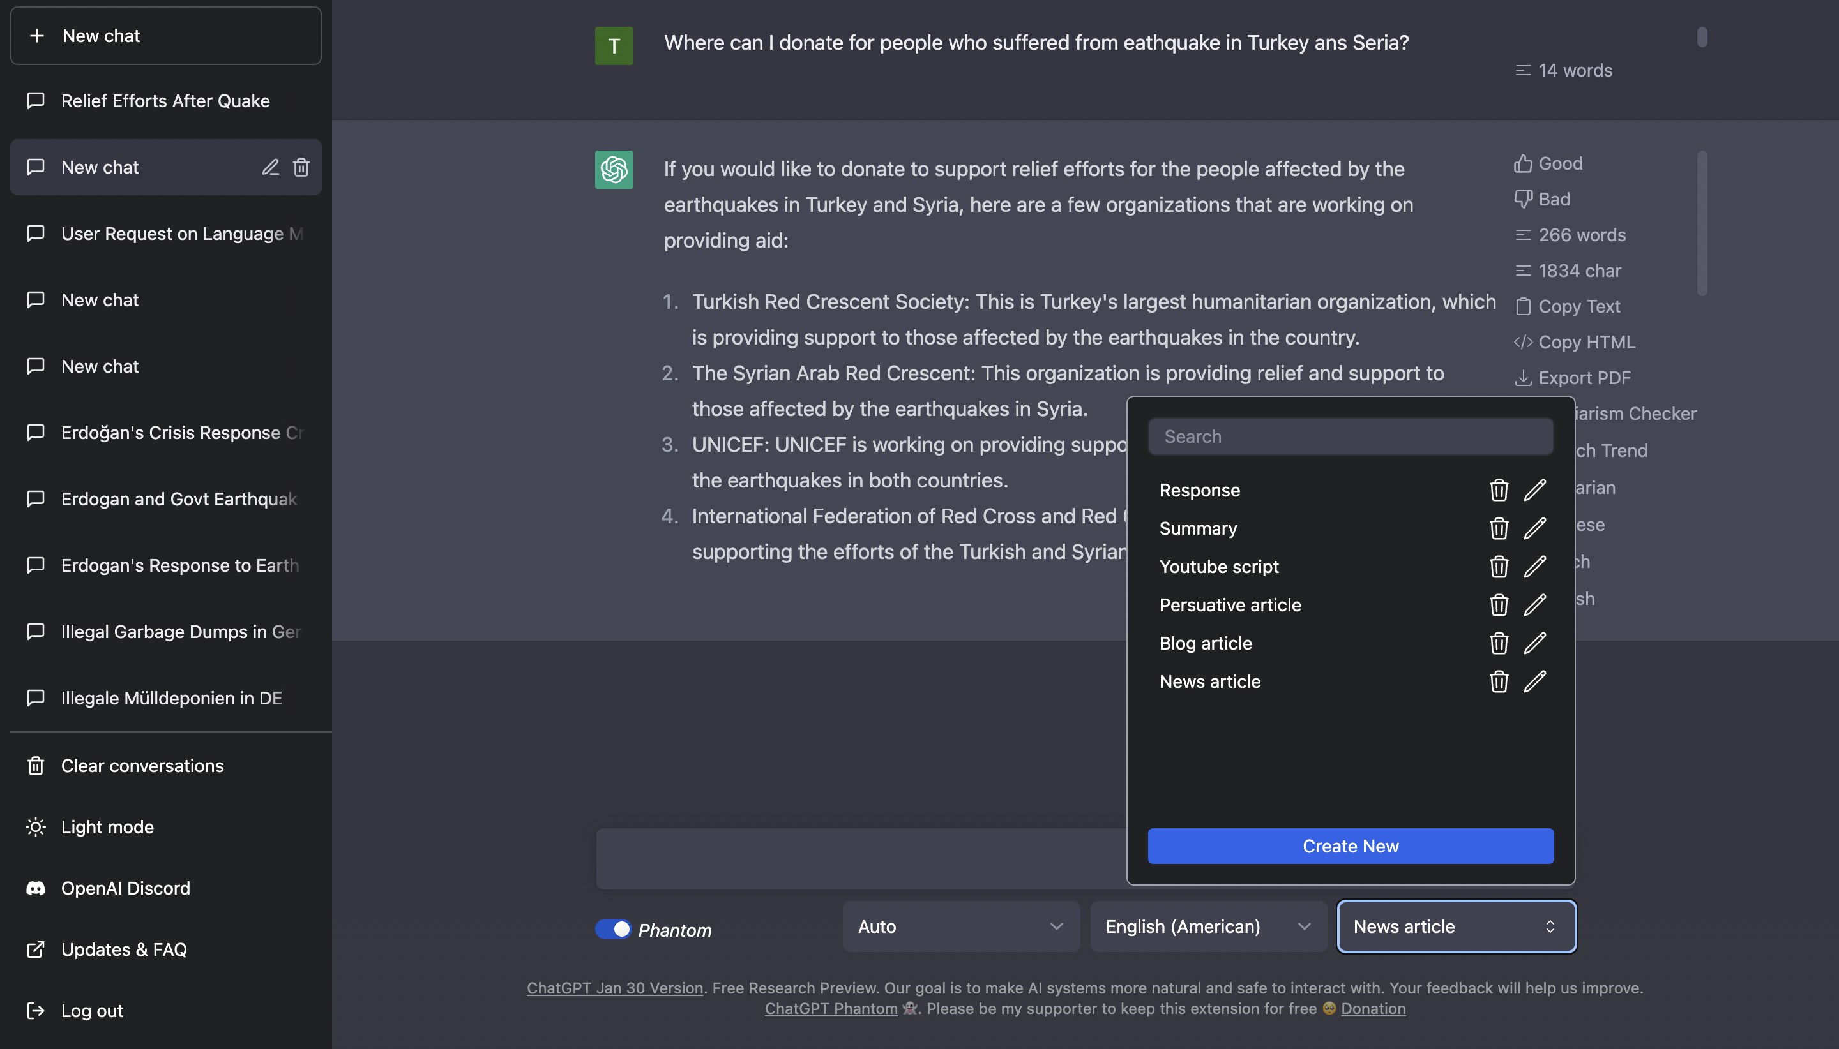Viewport: 1839px width, 1049px height.
Task: Open the ChatGPT Phantom link
Action: coord(831,1008)
